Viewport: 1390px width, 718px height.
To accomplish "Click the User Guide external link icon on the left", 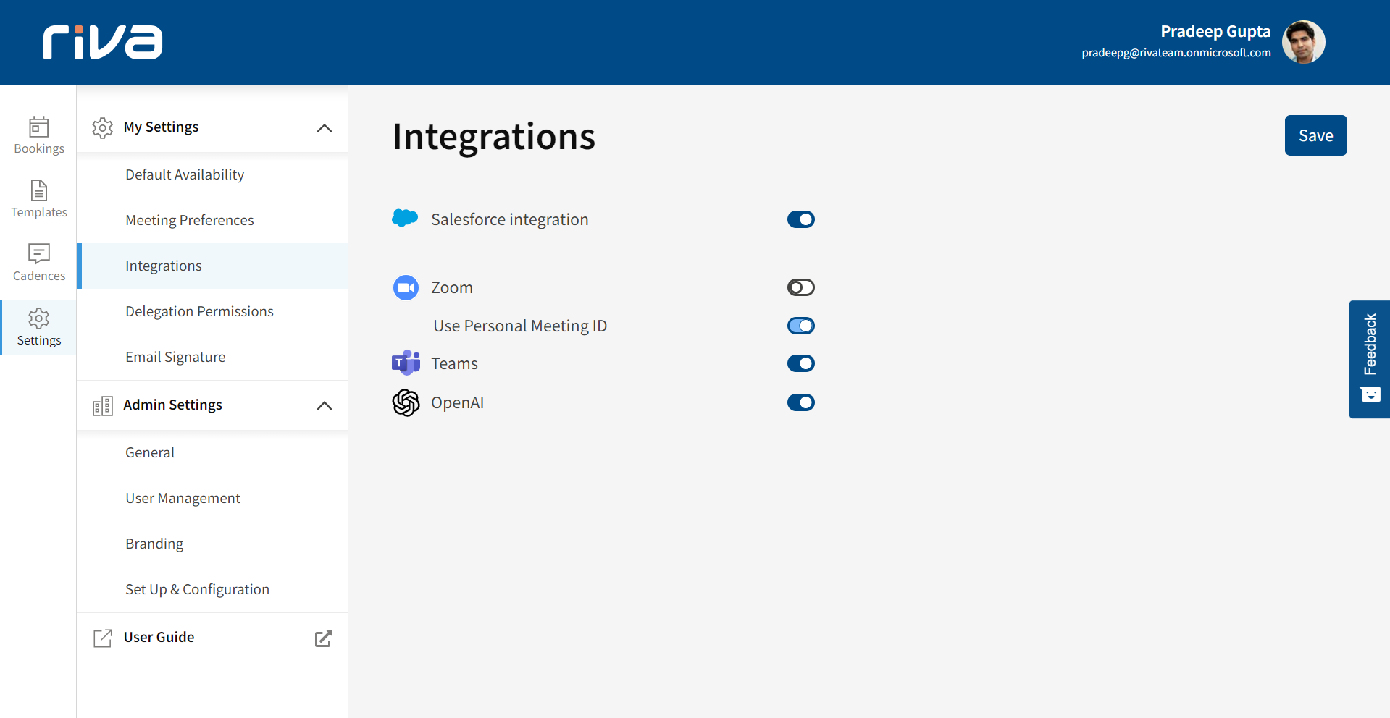I will click(x=103, y=638).
